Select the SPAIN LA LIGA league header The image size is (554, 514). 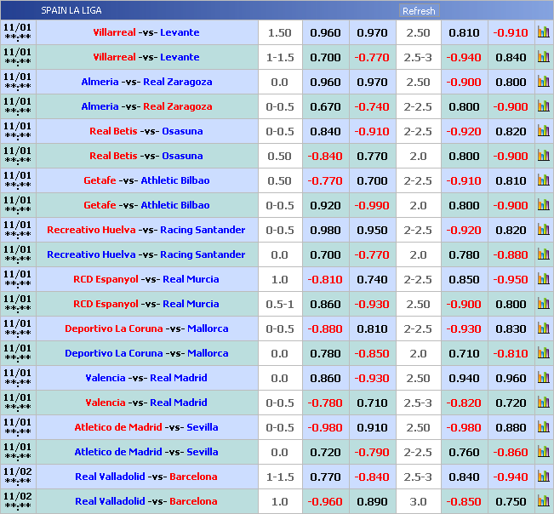71,11
